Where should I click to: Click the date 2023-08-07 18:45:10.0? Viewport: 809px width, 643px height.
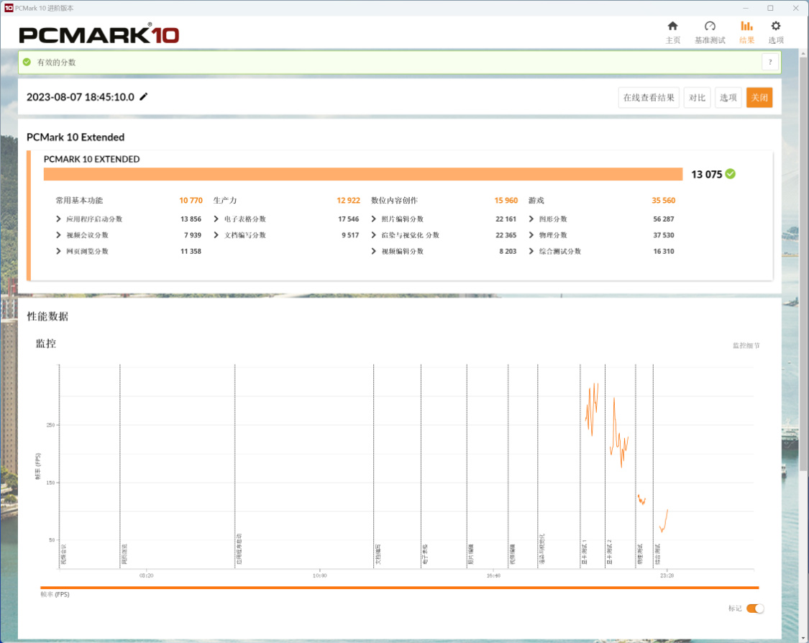pyautogui.click(x=81, y=97)
